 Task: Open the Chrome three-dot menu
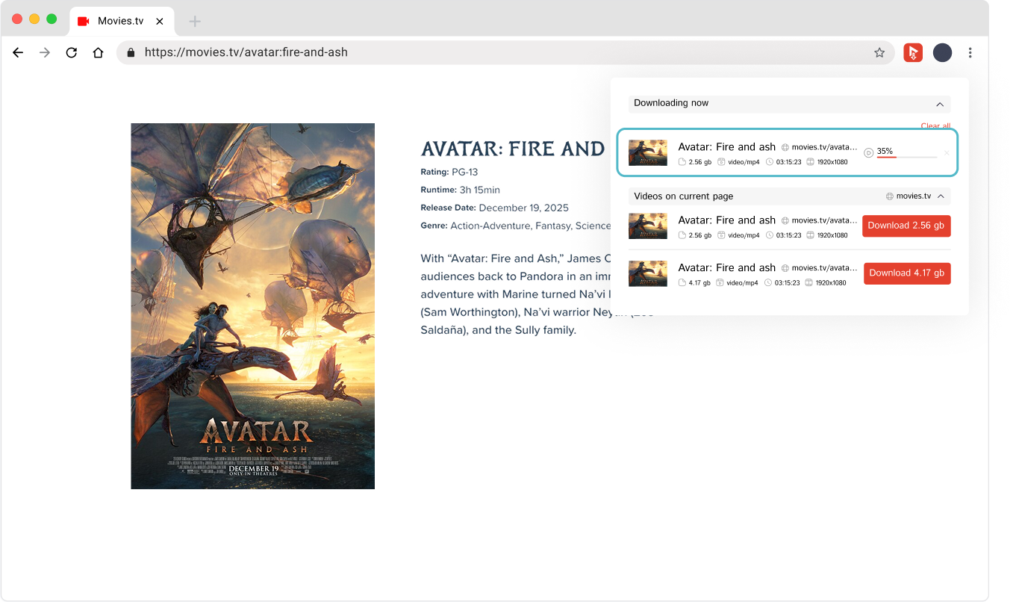(970, 52)
